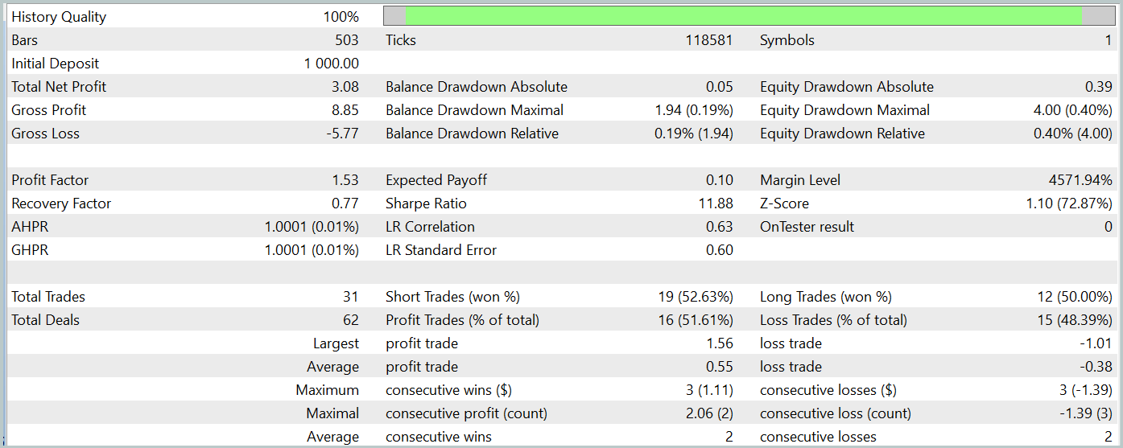1123x448 pixels.
Task: Select the OnTester result label
Action: coord(807,227)
